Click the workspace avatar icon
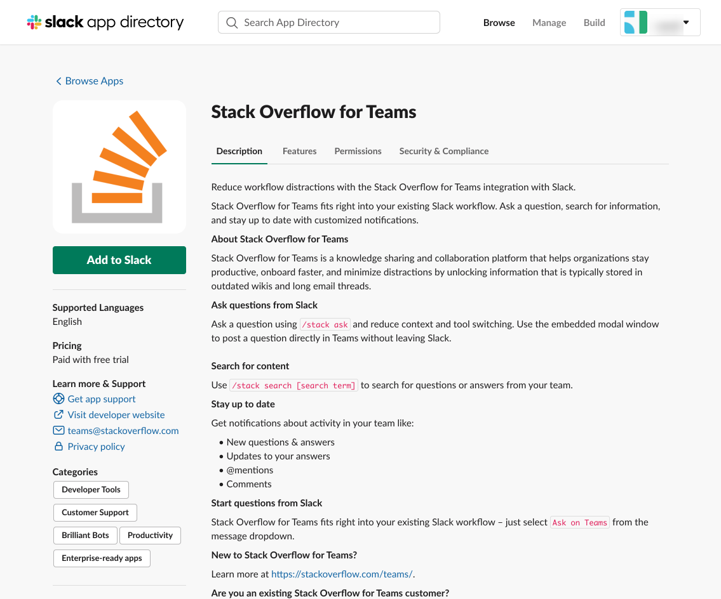This screenshot has width=721, height=599. coord(635,22)
